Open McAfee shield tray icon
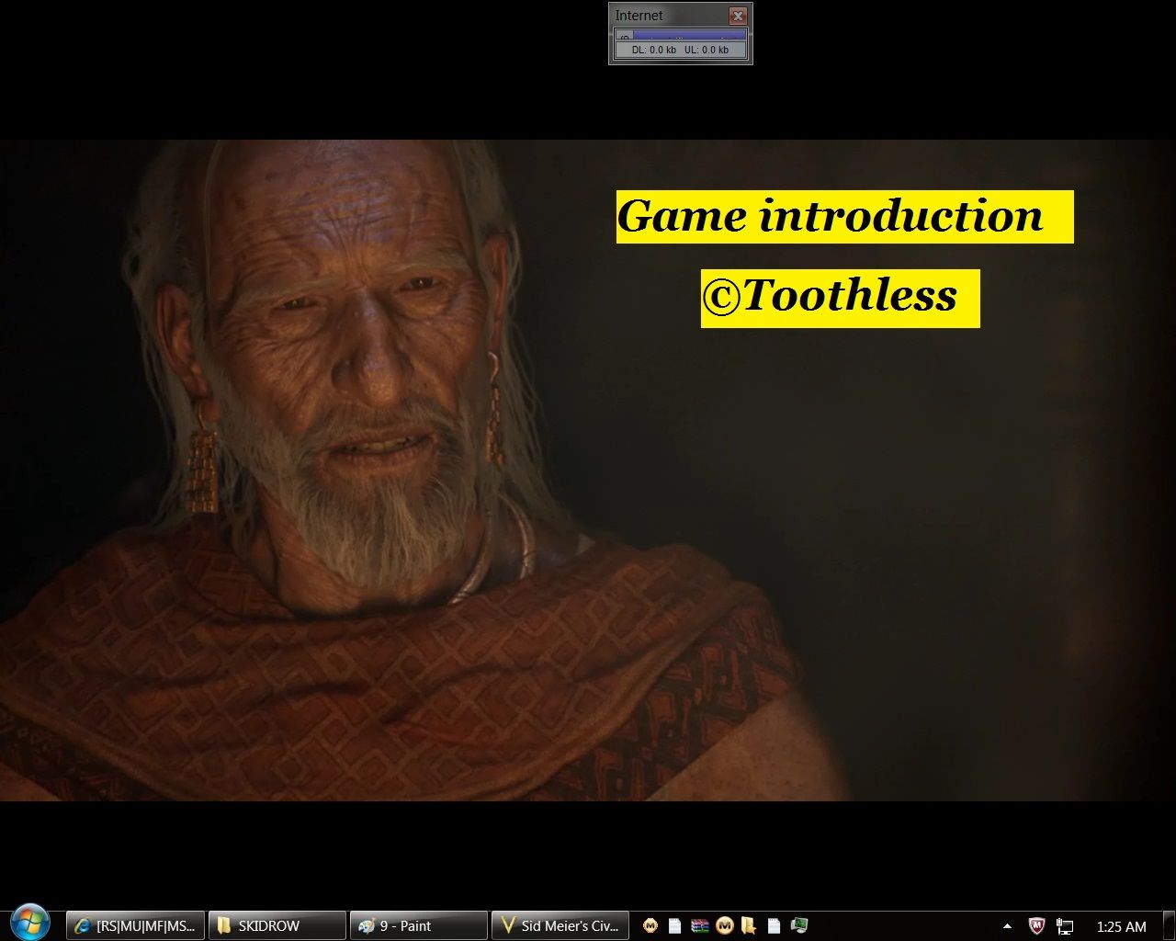 (x=1036, y=925)
